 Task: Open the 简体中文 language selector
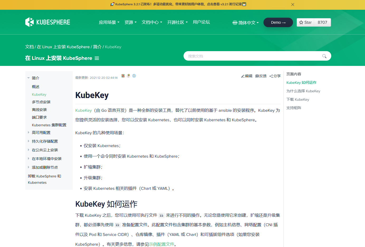coord(246,23)
